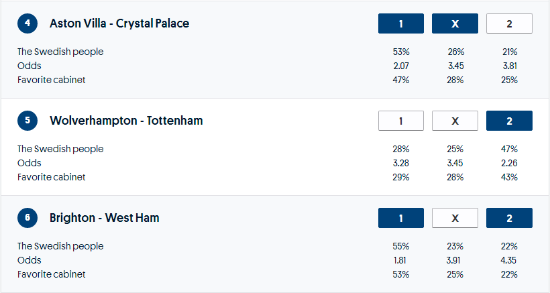Toggle draw X for Aston Villa - Crystal Palace
The image size is (550, 293).
(x=455, y=23)
